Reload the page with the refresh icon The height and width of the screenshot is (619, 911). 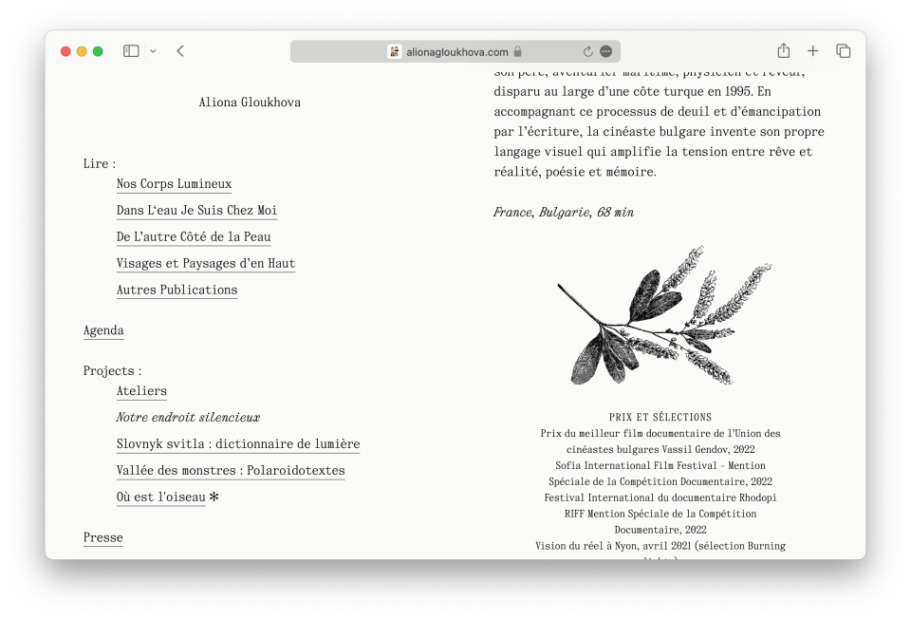588,51
